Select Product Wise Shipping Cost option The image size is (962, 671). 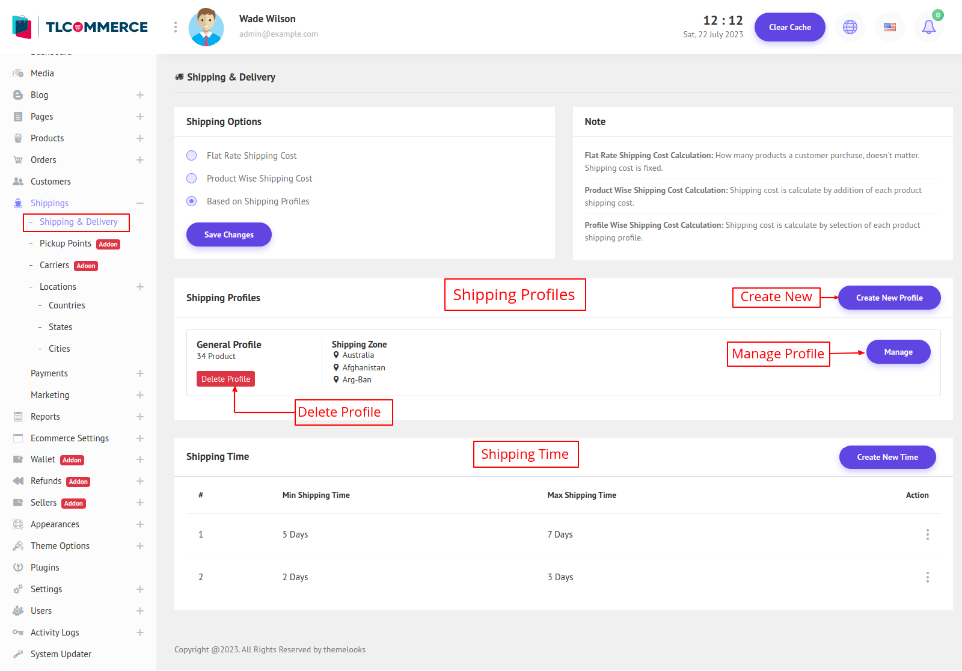[x=192, y=179]
